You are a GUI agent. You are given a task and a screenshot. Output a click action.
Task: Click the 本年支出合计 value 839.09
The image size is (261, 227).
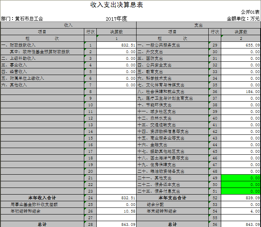(241, 198)
